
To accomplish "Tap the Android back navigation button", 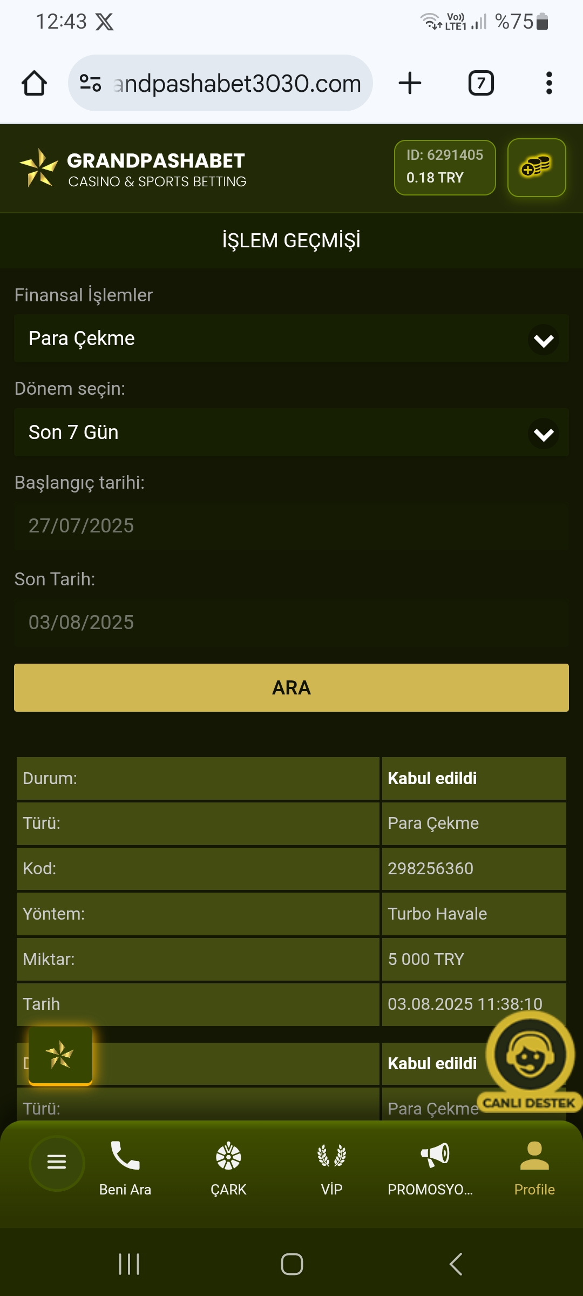I will [x=456, y=1264].
